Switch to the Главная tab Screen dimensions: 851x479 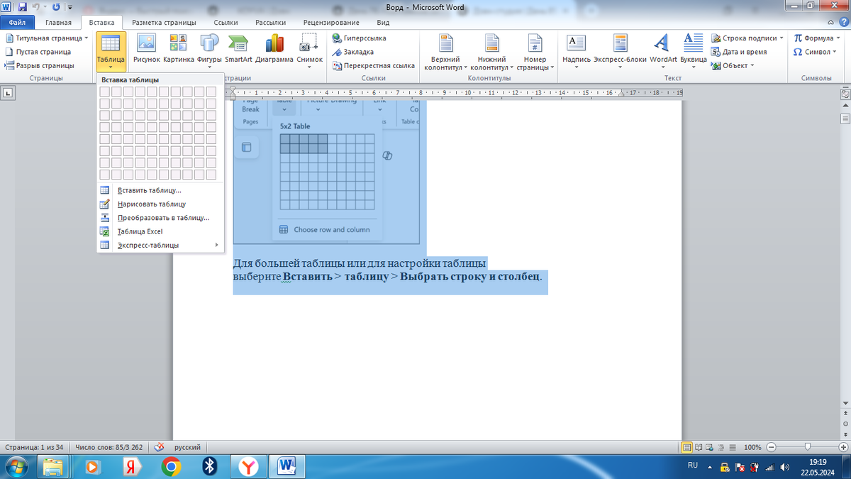(58, 23)
